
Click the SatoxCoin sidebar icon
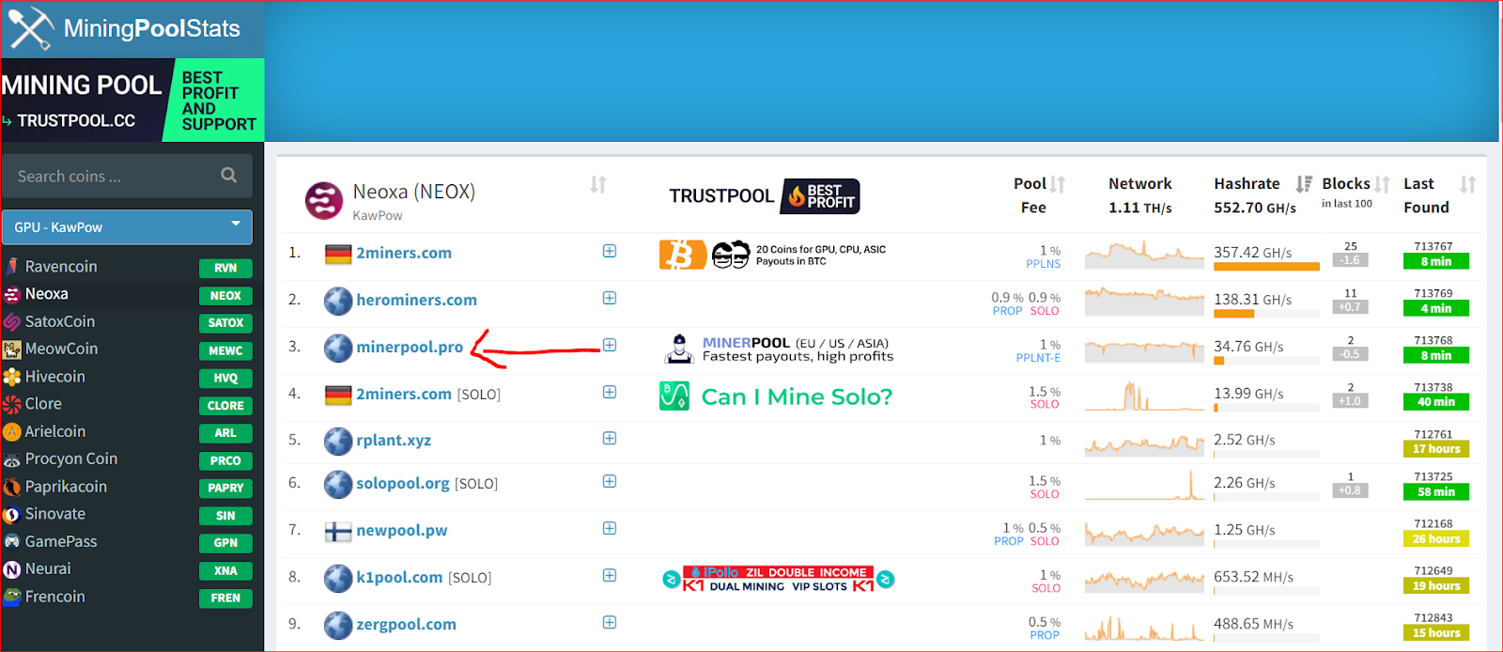[12, 321]
